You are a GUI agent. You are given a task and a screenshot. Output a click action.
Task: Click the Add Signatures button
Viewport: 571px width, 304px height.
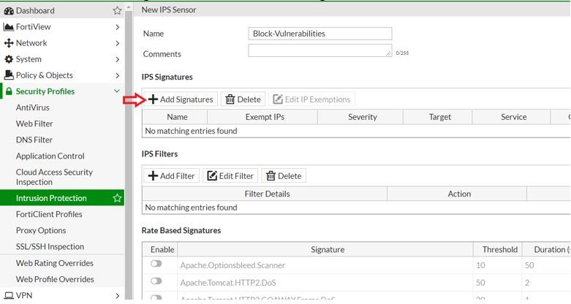pos(181,99)
